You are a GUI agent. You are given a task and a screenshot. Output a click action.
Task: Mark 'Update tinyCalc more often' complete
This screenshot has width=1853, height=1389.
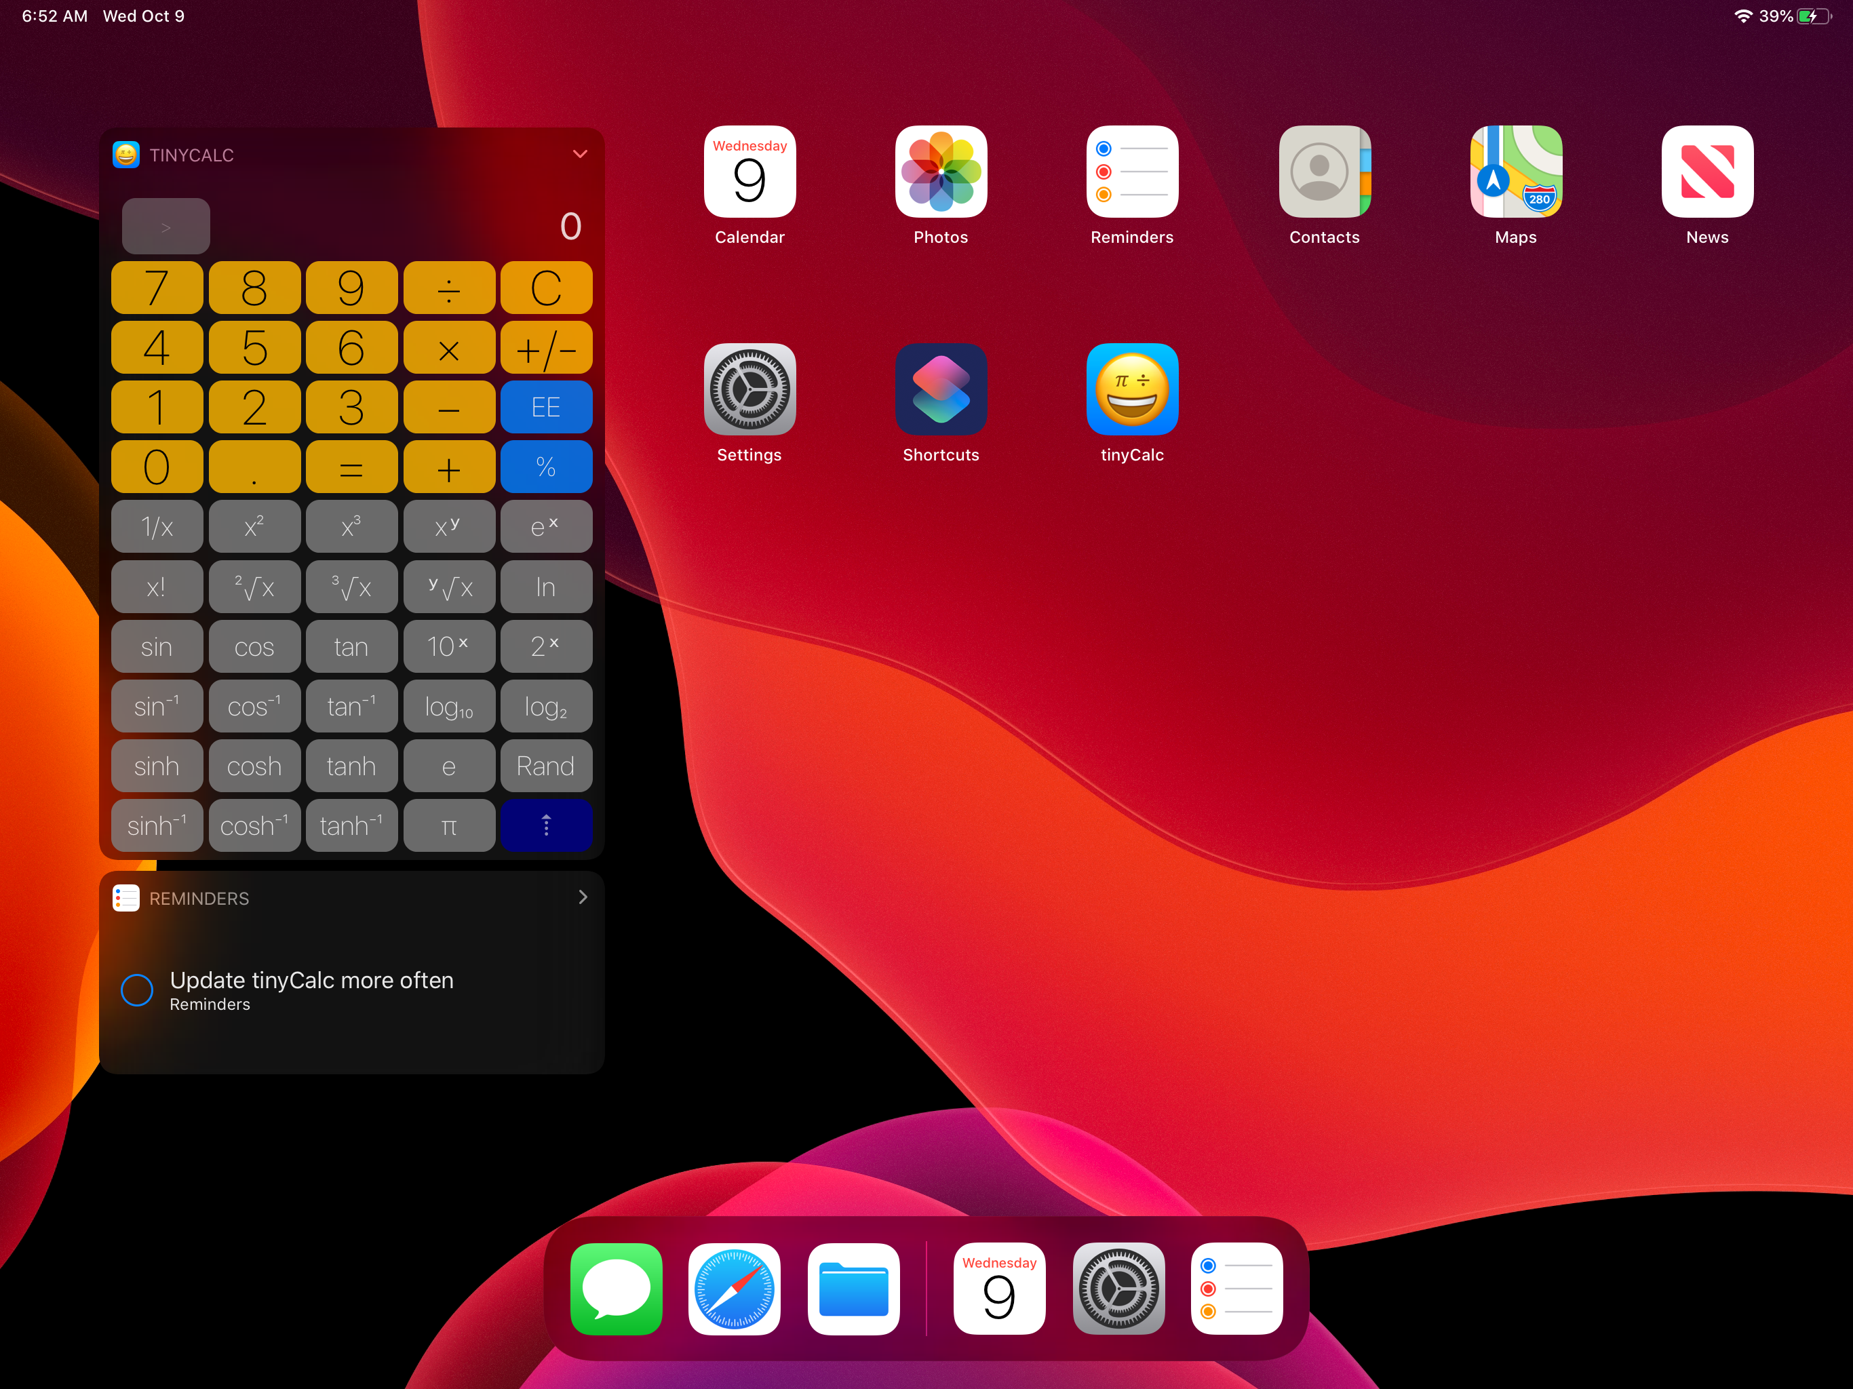click(x=136, y=990)
